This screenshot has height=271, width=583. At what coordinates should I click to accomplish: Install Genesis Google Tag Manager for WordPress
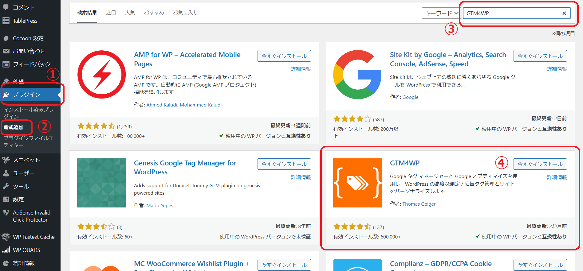pos(284,164)
